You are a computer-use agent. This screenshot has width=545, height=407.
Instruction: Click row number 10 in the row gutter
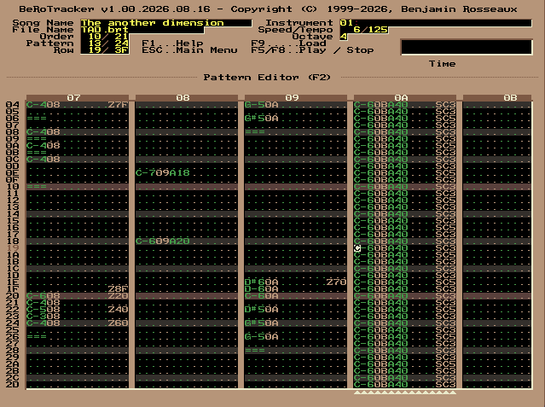coord(13,187)
